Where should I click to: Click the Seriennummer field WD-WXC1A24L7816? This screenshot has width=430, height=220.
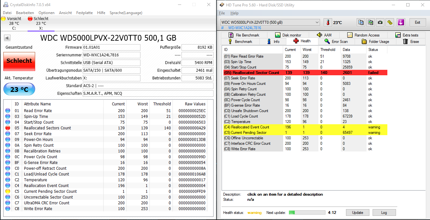111,55
